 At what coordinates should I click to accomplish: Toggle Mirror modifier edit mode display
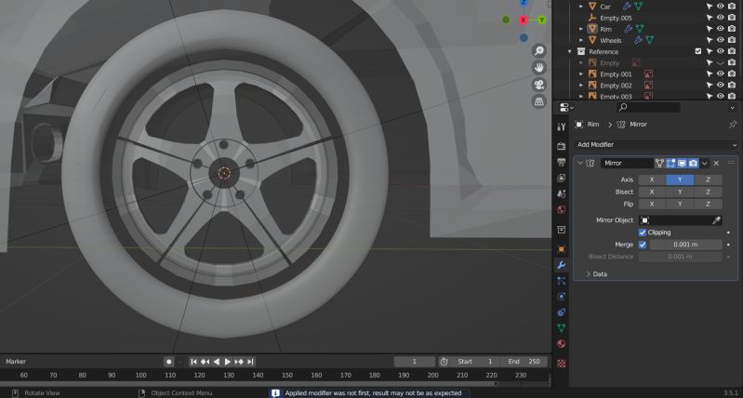(x=670, y=163)
